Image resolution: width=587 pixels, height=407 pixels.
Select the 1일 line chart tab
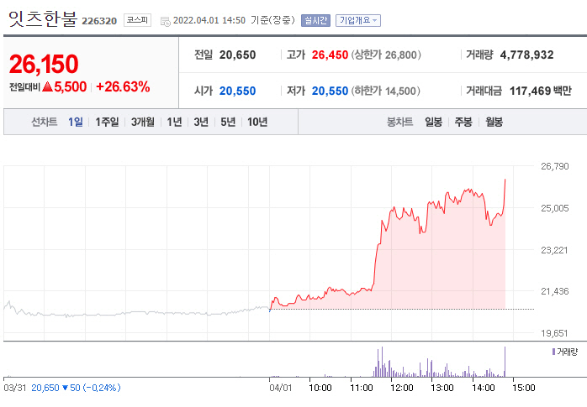(76, 122)
